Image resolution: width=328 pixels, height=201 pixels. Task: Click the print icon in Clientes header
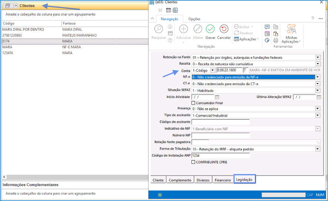[8, 6]
